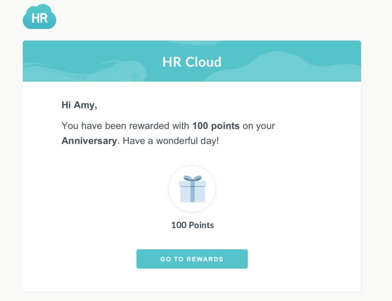The height and width of the screenshot is (301, 392).
Task: Click the ribbon bow on the gift
Action: click(x=192, y=178)
